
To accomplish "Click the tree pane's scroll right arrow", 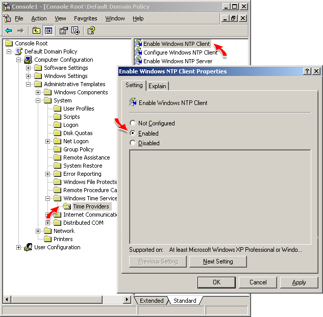I will [127, 299].
